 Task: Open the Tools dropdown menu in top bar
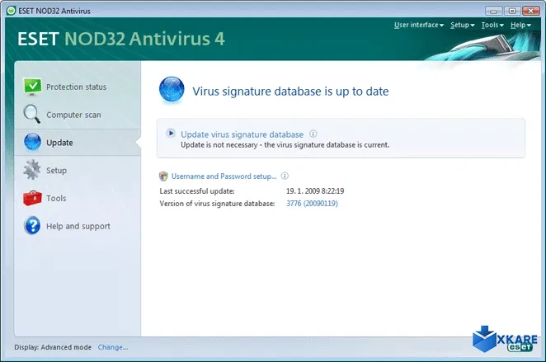492,25
